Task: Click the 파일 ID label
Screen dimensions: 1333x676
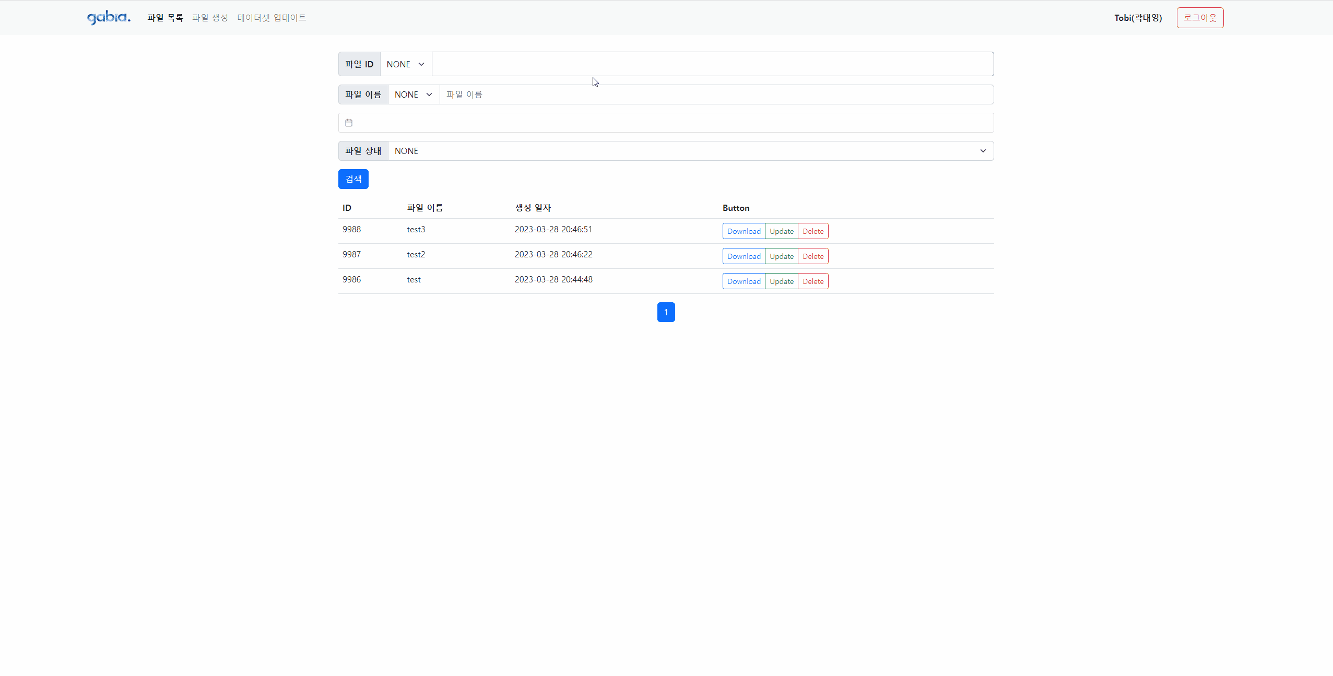Action: click(359, 64)
